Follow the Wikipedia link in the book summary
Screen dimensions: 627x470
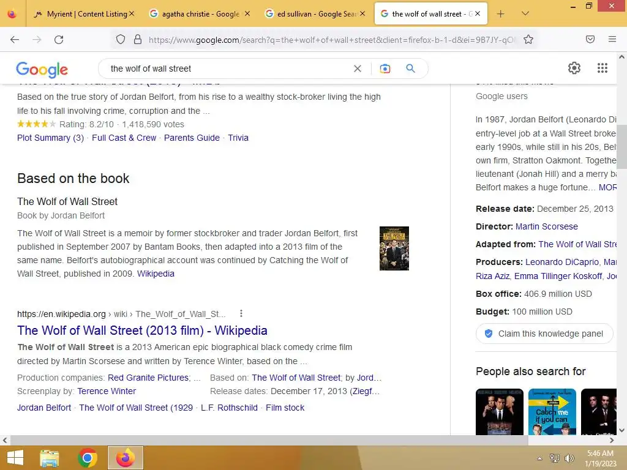[x=156, y=274]
